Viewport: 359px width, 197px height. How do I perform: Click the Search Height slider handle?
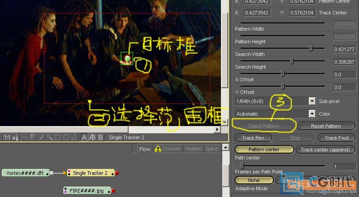click(292, 61)
